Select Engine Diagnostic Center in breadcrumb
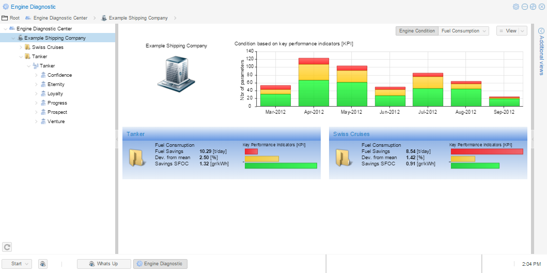The width and height of the screenshot is (547, 273). 60,18
